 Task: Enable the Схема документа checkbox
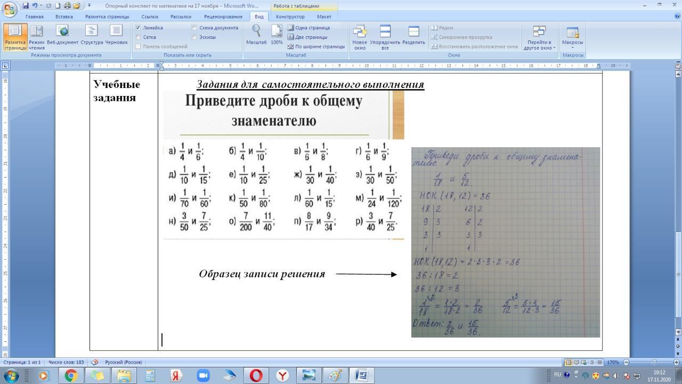click(x=215, y=28)
